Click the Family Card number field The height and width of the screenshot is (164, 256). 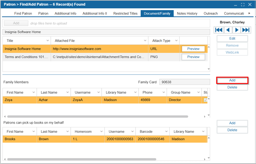tap(185, 82)
